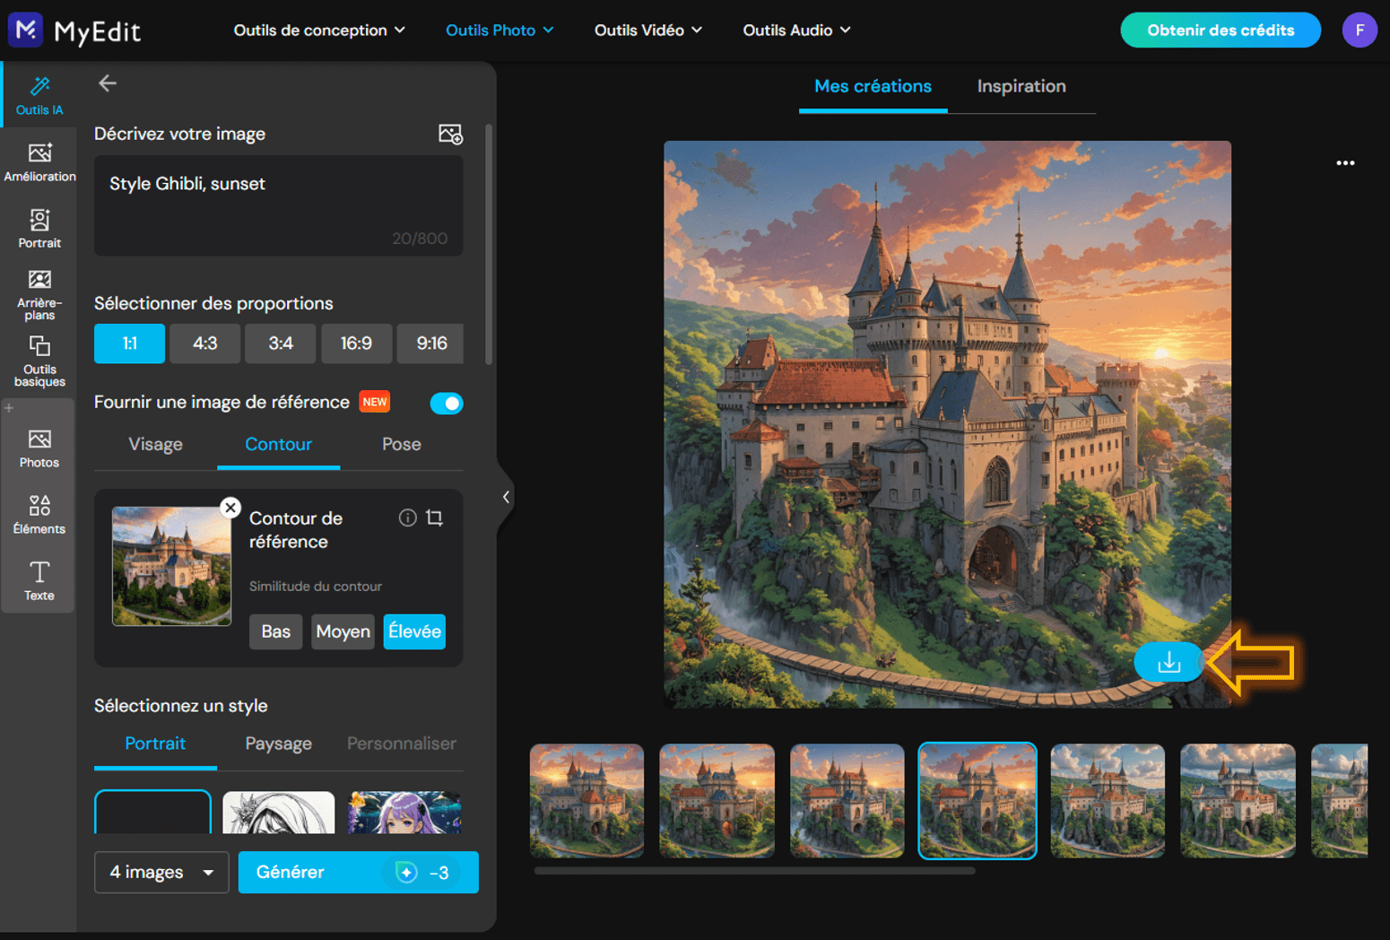Viewport: 1390px width, 940px height.
Task: Choose the first blank style preset
Action: [152, 812]
